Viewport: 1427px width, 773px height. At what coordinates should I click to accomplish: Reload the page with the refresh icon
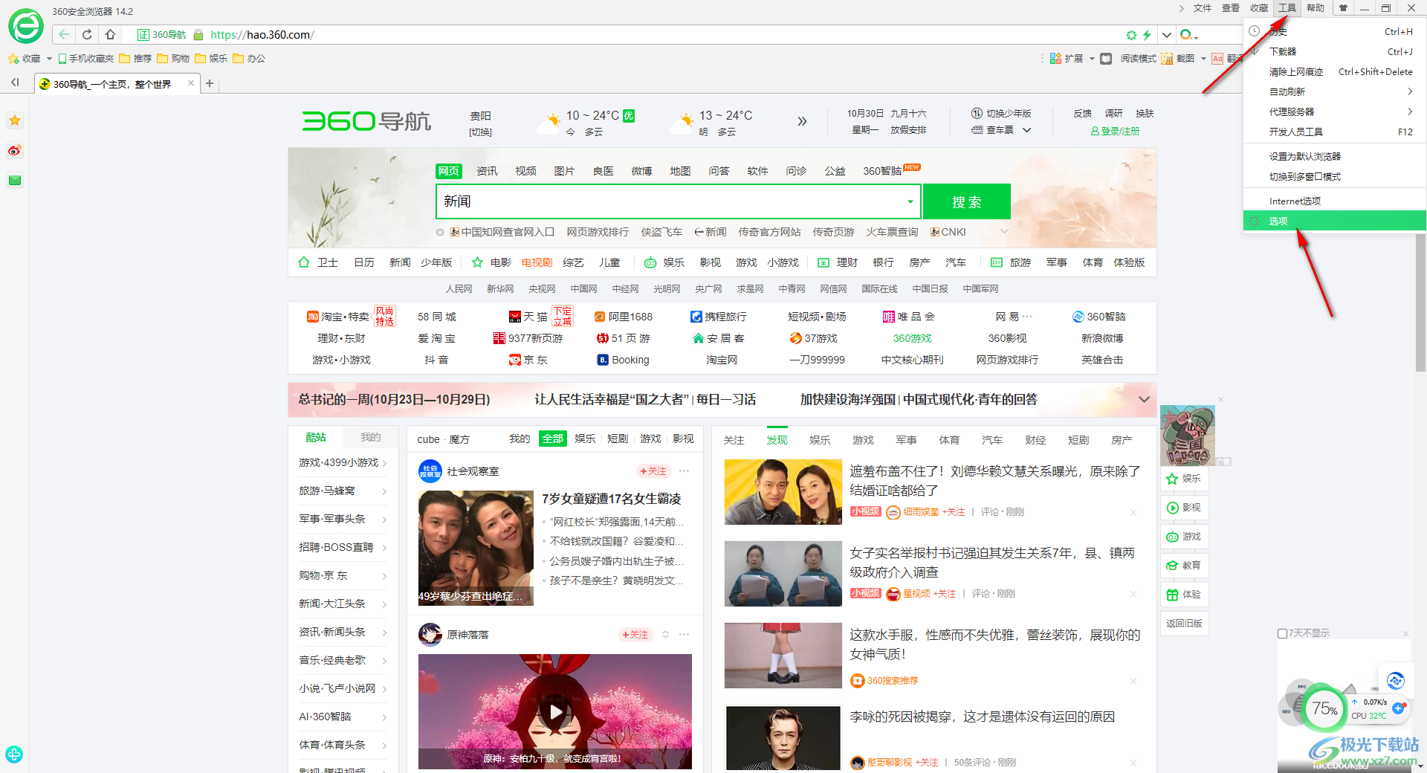pyautogui.click(x=87, y=34)
